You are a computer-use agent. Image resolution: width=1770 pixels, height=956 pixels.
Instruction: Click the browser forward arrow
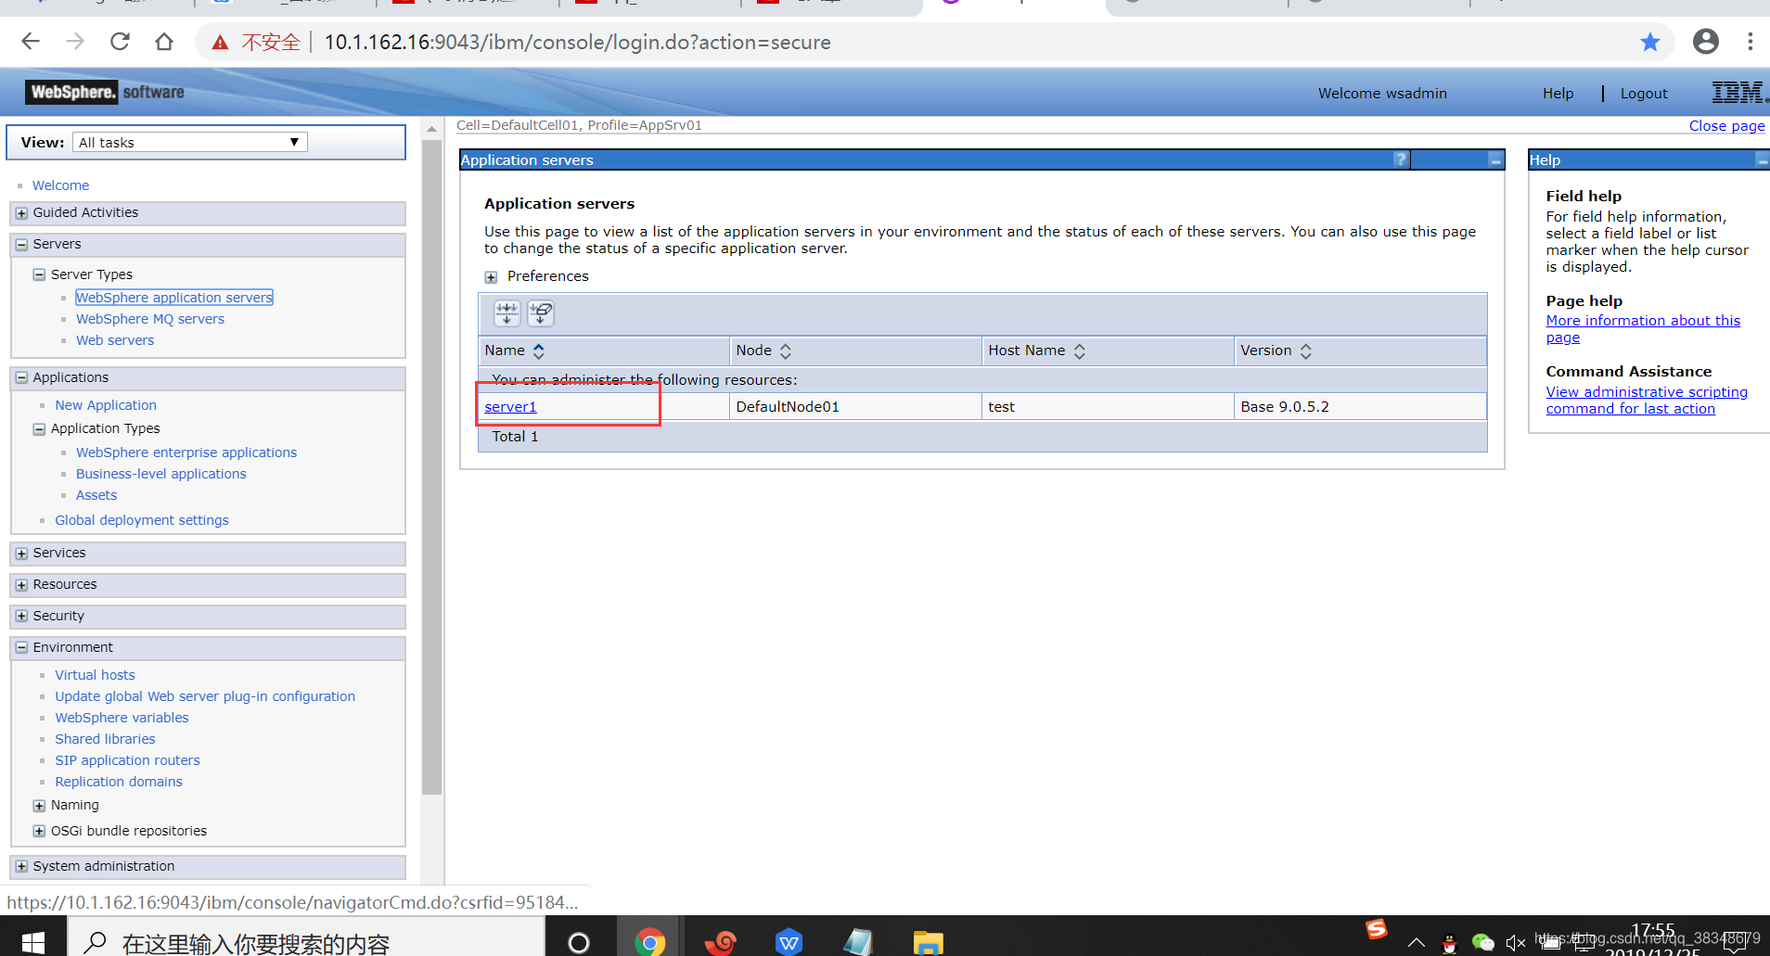click(x=75, y=42)
